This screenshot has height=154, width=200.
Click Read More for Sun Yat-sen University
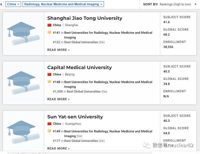point(58,148)
